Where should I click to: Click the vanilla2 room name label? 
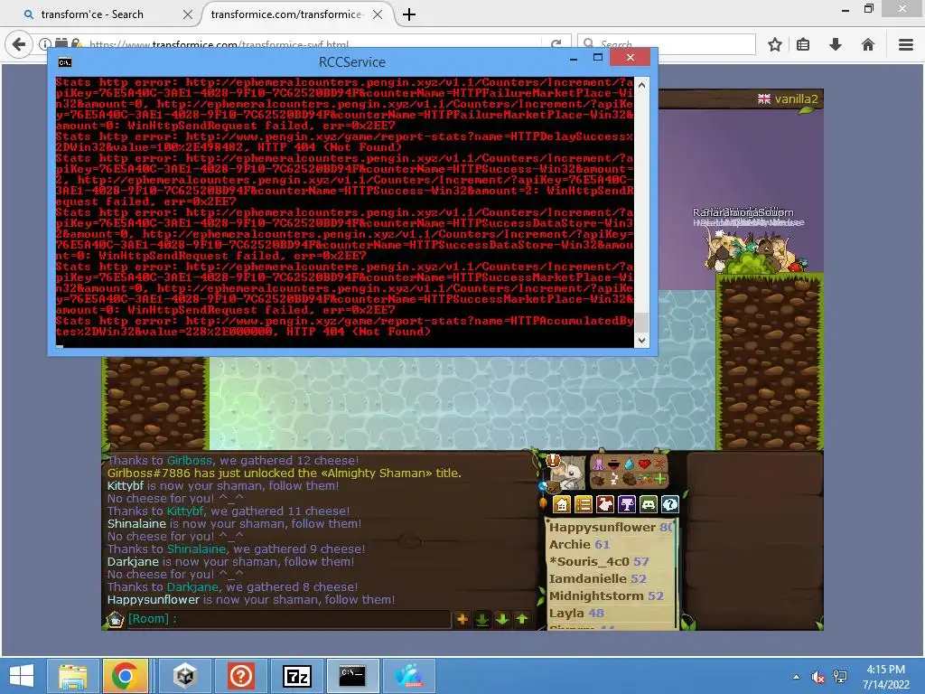[796, 98]
